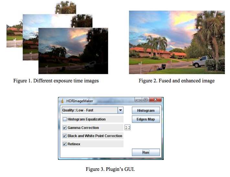
Task: Disable the Retinex checkbox
Action: [65, 144]
